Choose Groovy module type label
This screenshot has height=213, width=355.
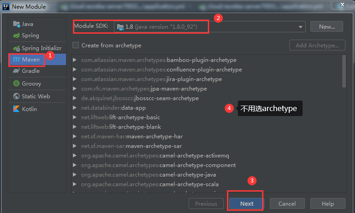tap(31, 84)
